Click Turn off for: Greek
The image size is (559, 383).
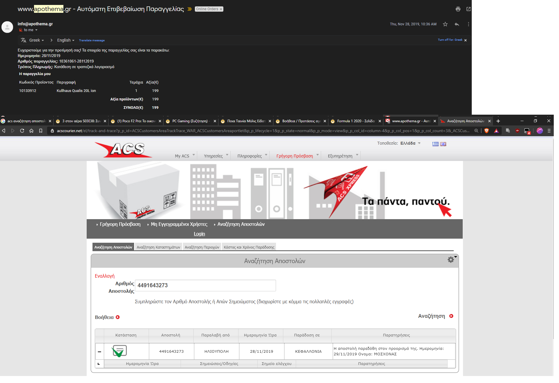pos(450,40)
